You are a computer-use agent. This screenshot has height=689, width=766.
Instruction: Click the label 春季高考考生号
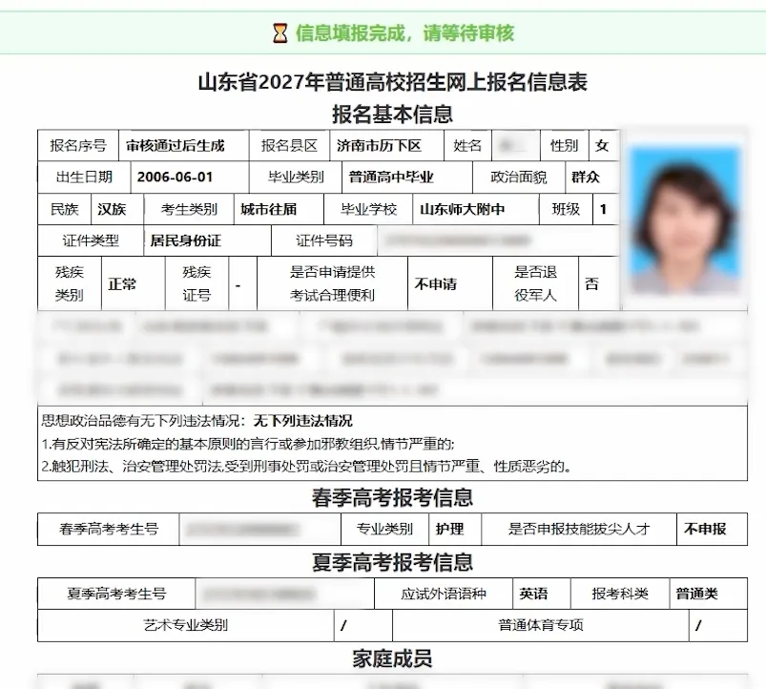[109, 529]
